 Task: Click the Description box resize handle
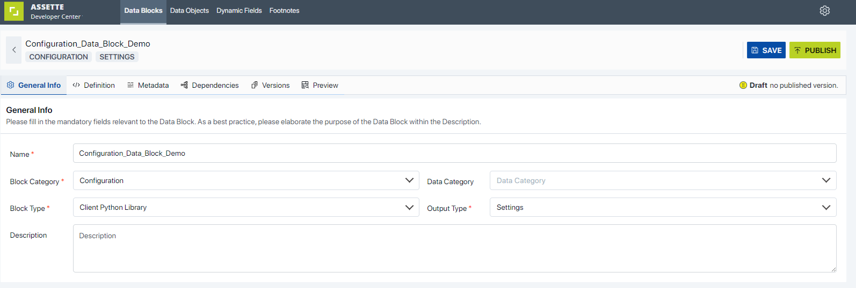pyautogui.click(x=833, y=269)
